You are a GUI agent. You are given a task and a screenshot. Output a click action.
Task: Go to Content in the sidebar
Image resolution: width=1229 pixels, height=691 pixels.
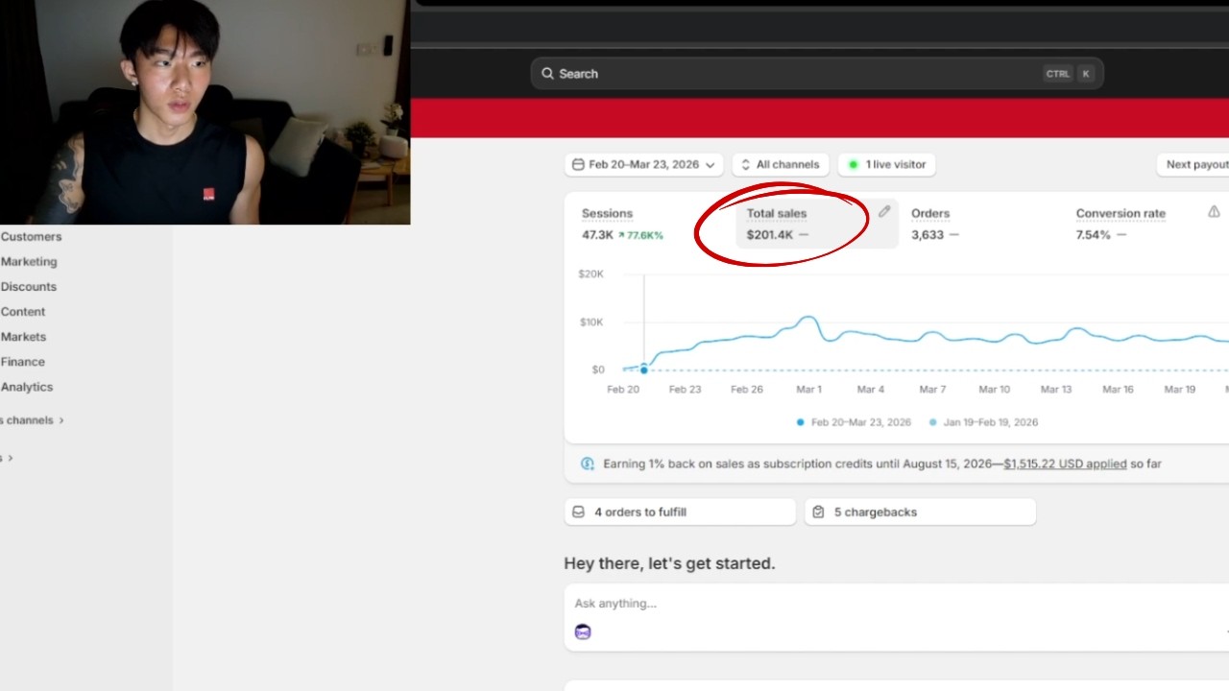click(x=23, y=311)
